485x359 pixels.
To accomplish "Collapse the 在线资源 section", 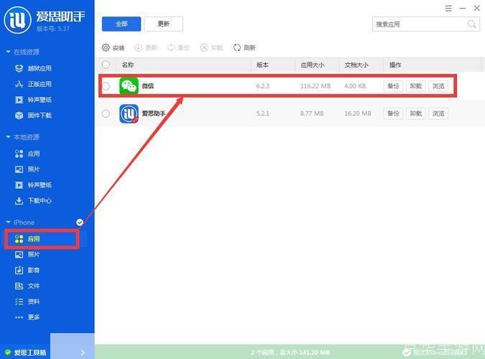I will pos(9,52).
